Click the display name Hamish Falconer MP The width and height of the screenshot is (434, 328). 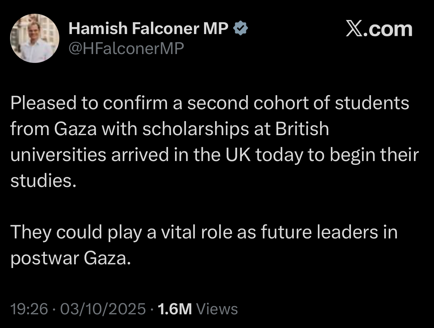coord(148,28)
